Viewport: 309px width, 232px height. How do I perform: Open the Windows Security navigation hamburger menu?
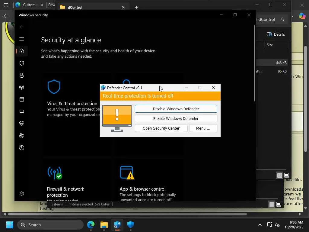[x=22, y=39]
